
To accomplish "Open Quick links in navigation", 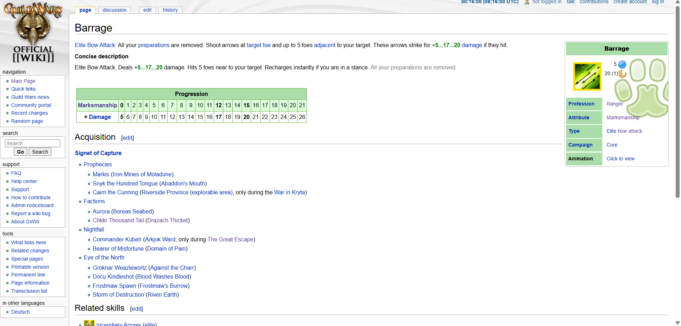I will pyautogui.click(x=23, y=89).
